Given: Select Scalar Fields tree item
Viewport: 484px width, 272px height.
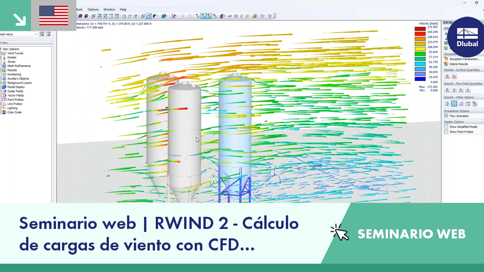Looking at the screenshot, I should click(15, 91).
